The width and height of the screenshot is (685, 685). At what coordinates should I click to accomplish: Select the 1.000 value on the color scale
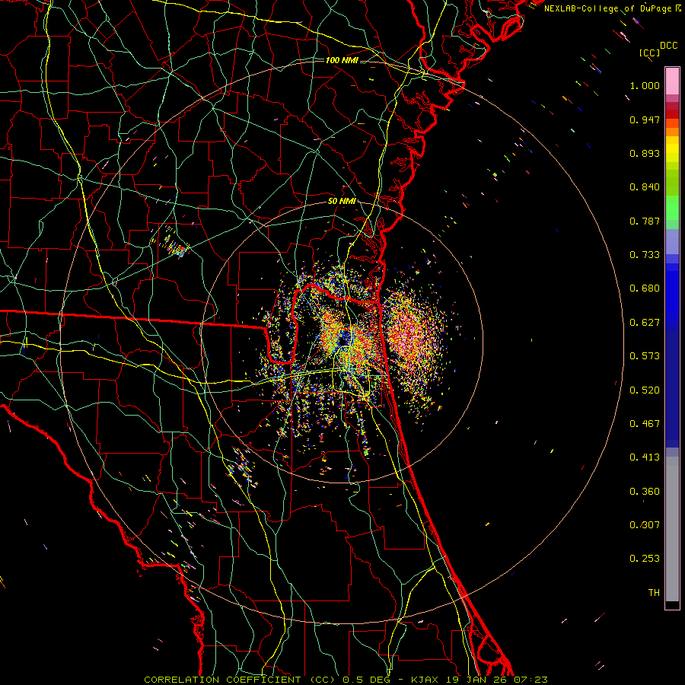click(x=645, y=85)
